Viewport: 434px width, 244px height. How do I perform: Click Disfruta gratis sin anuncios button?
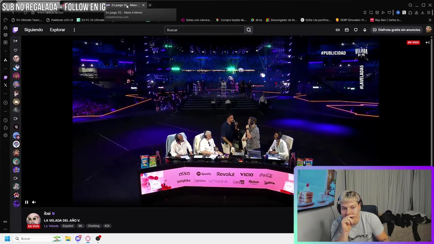pyautogui.click(x=396, y=30)
